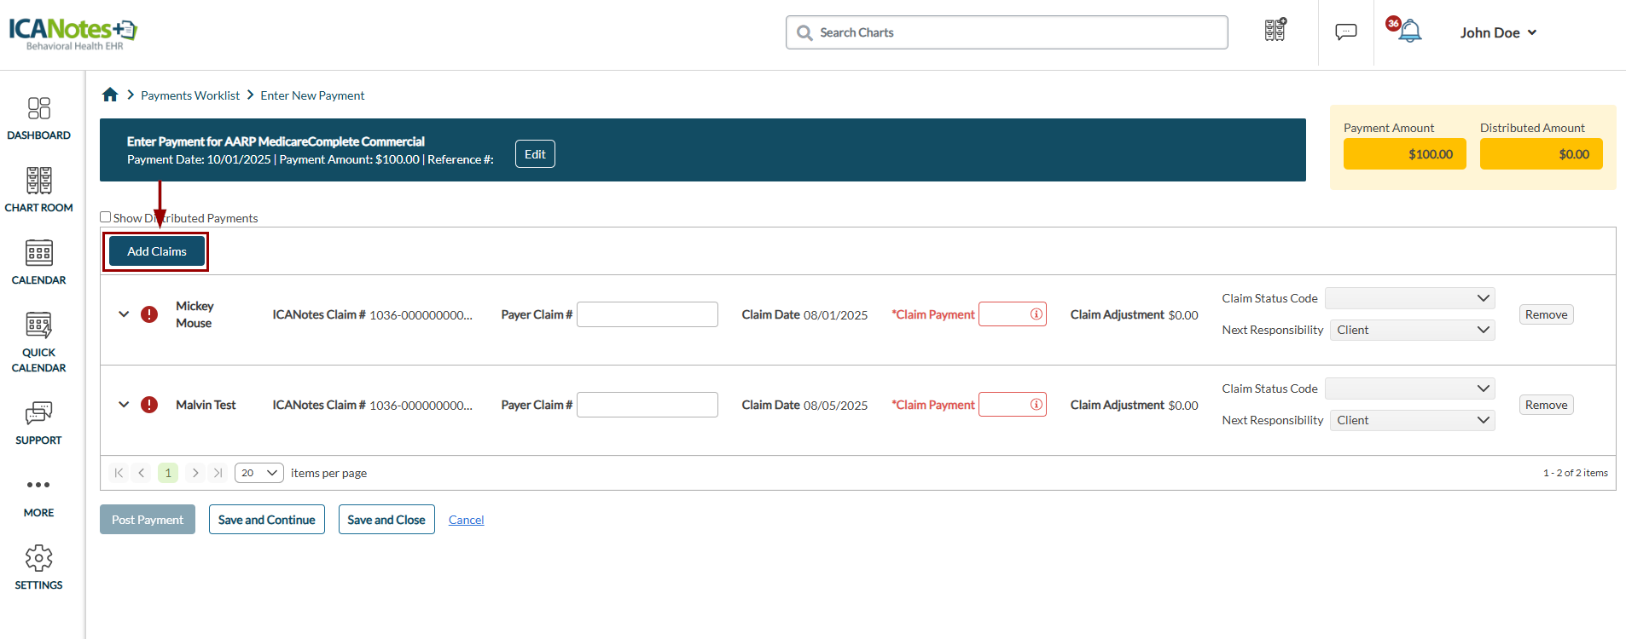Image resolution: width=1626 pixels, height=639 pixels.
Task: Click the Search Charts field
Action: (x=1007, y=32)
